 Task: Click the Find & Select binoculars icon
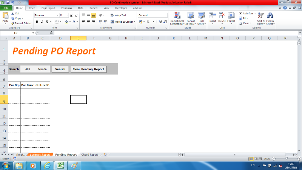point(270,16)
